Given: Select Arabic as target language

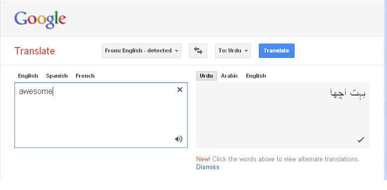Looking at the screenshot, I should coord(230,76).
